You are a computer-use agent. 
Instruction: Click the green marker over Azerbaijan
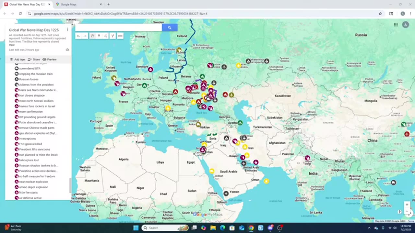[x=240, y=123]
